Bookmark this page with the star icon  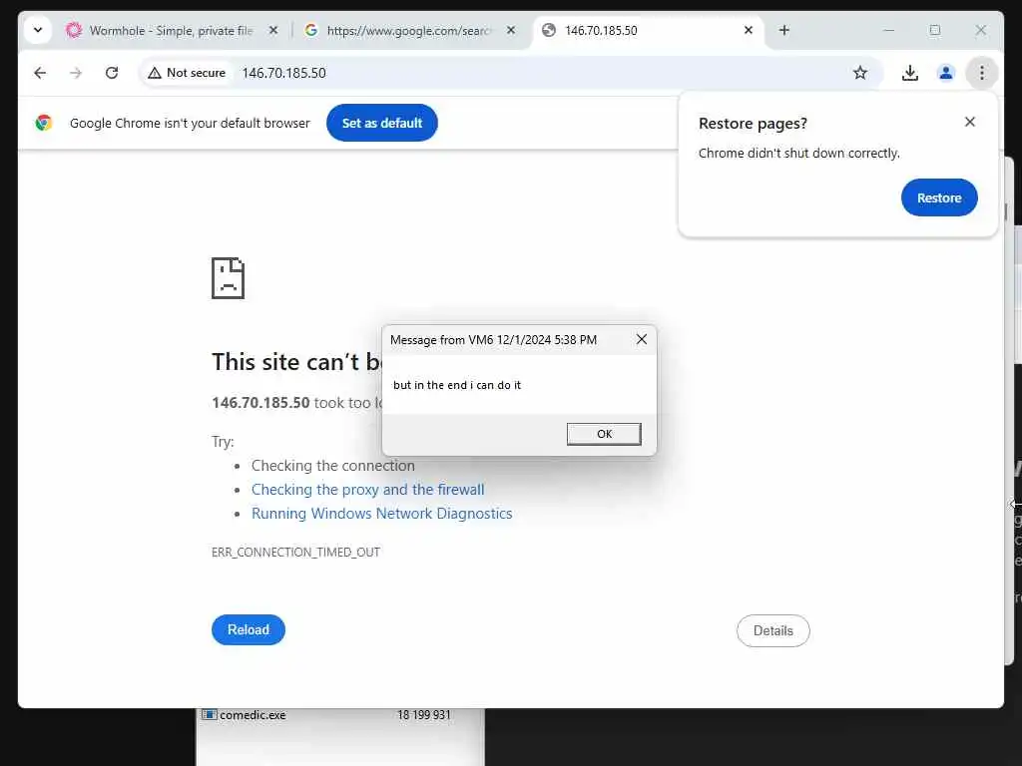click(x=859, y=73)
